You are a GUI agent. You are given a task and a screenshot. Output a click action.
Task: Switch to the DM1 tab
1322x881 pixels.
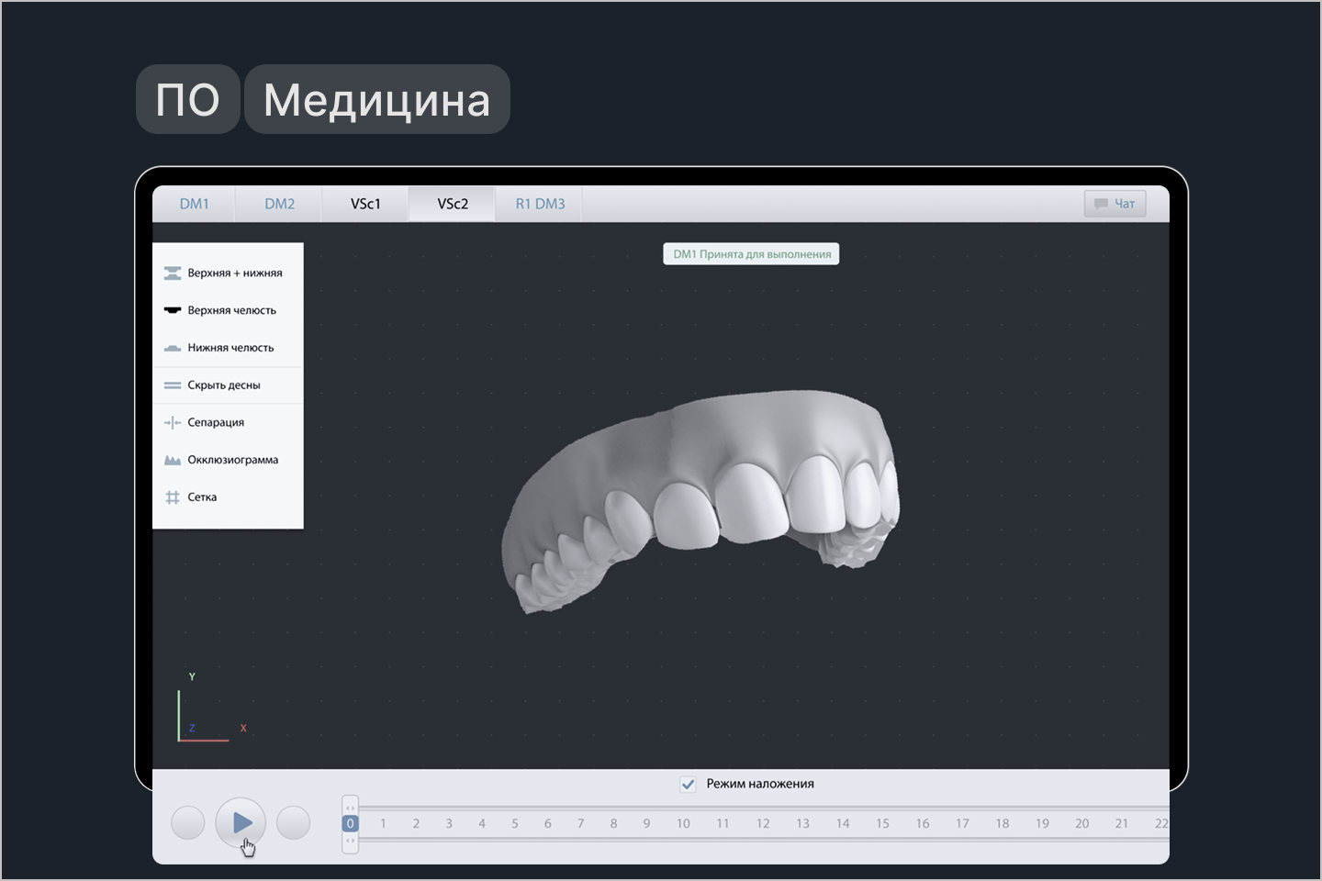(x=193, y=204)
